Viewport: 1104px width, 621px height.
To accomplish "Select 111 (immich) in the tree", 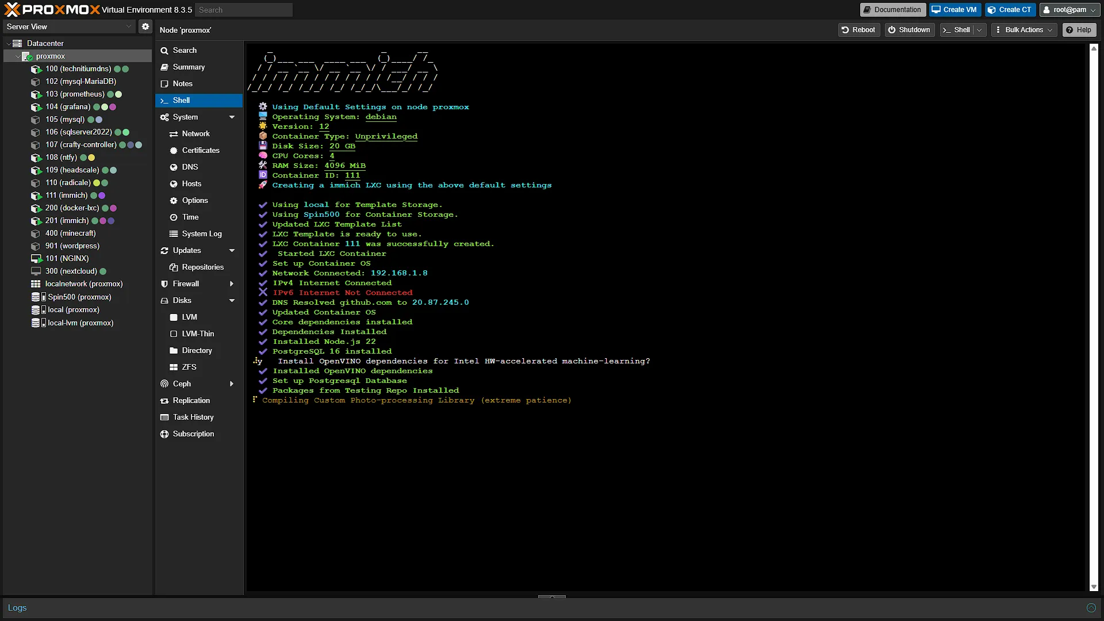I will pyautogui.click(x=78, y=195).
